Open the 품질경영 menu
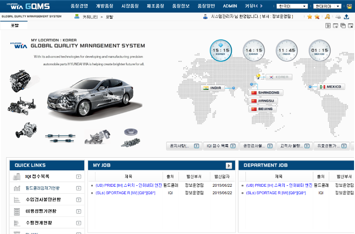355x234 pixels. tap(79, 6)
